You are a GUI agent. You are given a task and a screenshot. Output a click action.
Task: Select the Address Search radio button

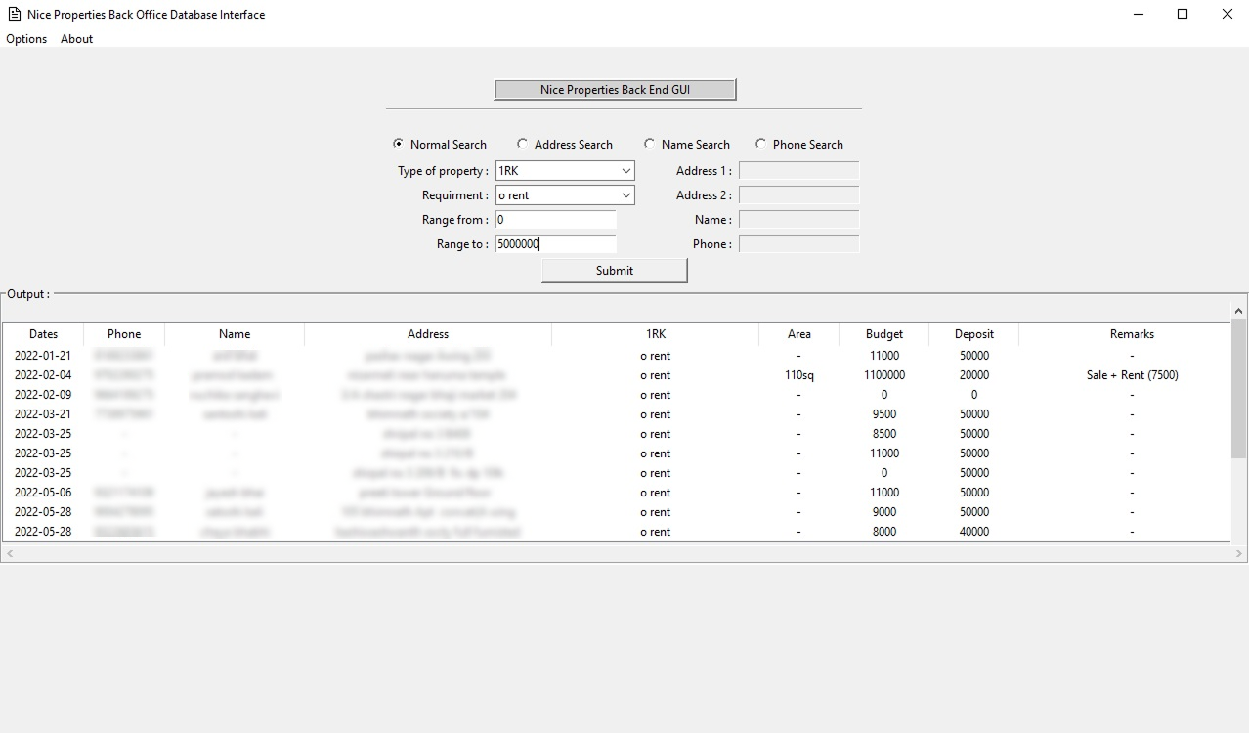point(523,144)
